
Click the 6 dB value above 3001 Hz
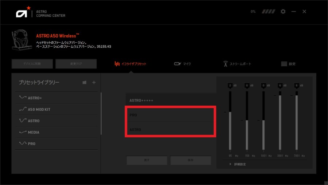pyautogui.click(x=280, y=86)
